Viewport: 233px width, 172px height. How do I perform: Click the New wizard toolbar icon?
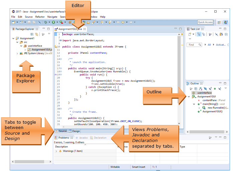pyautogui.click(x=14, y=22)
